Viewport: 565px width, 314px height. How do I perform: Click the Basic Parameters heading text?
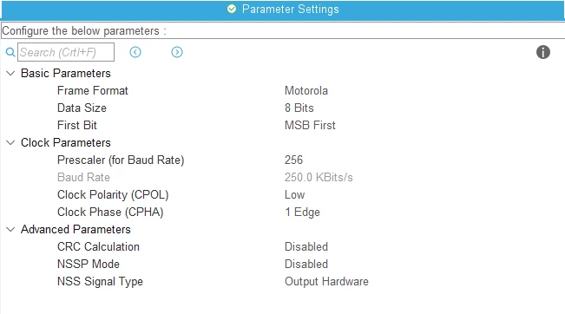(66, 74)
